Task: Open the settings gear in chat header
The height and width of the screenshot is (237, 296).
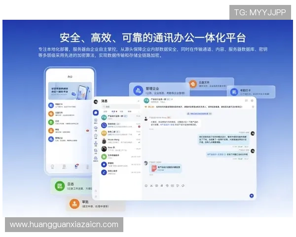Action: pos(252,101)
